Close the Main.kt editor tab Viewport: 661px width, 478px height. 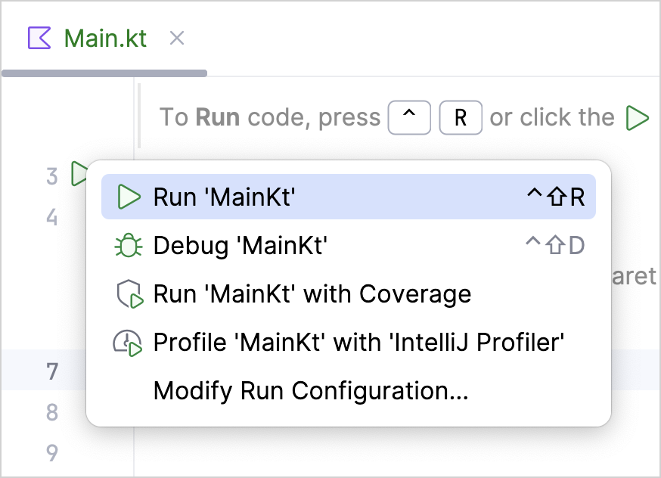(x=177, y=38)
